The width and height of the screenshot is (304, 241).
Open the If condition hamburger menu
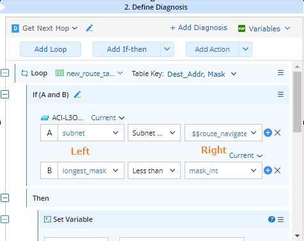(280, 95)
